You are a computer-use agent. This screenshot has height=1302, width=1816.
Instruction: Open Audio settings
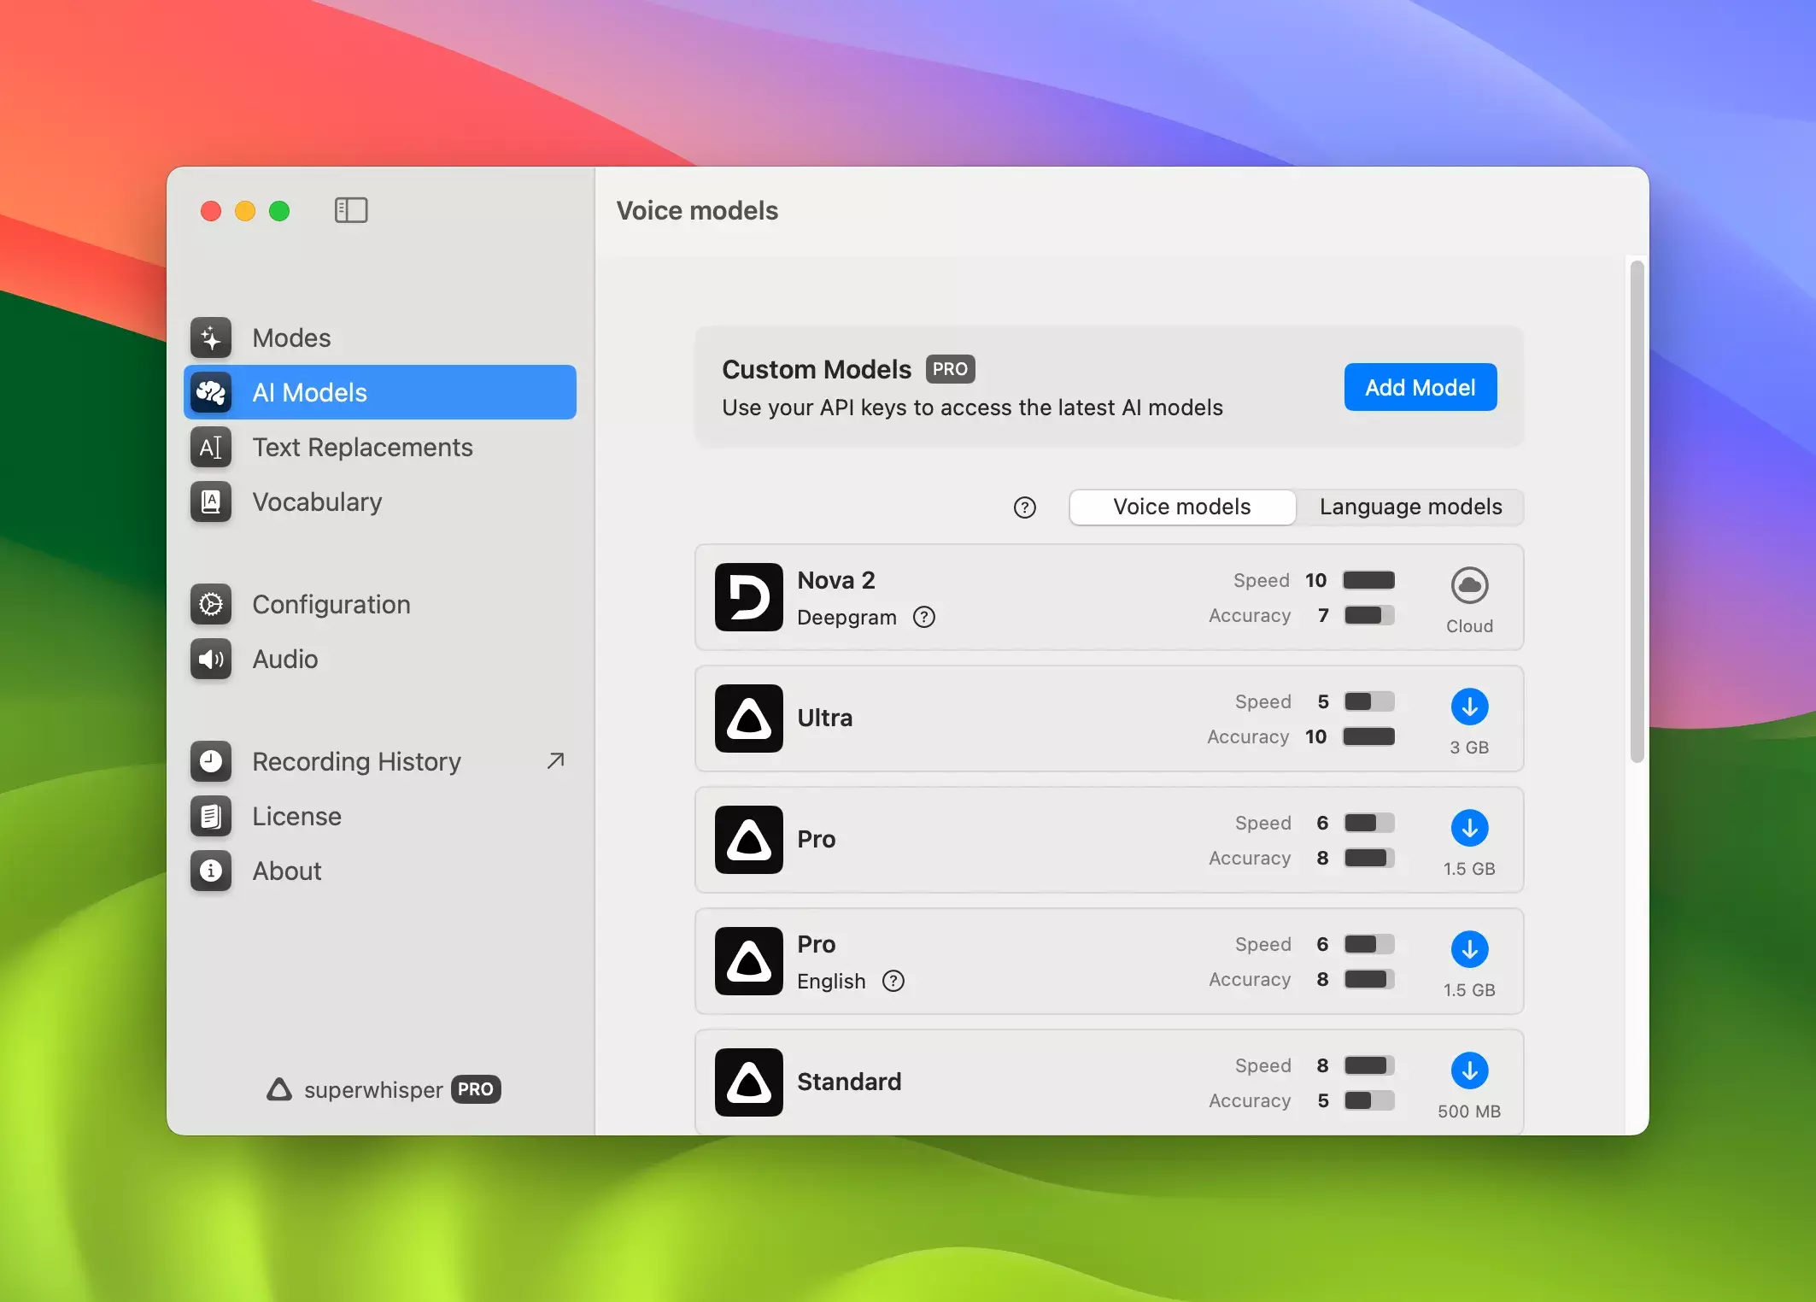284,660
